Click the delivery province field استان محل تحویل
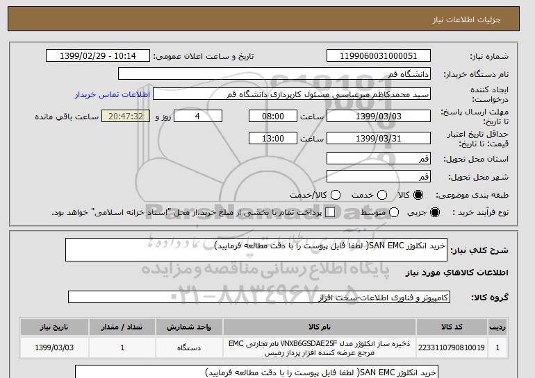 [x=379, y=158]
